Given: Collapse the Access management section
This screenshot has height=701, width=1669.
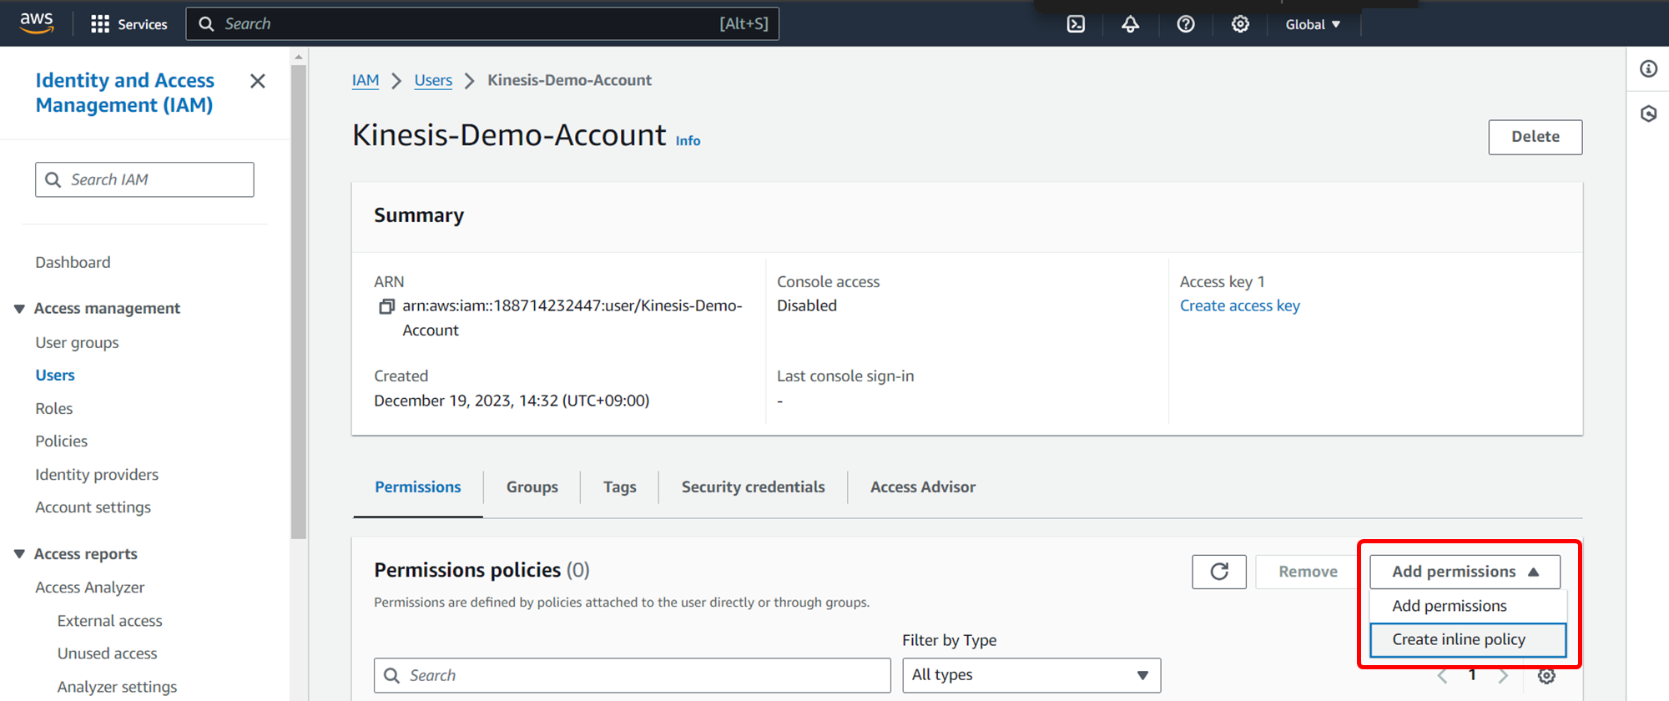Looking at the screenshot, I should tap(19, 309).
